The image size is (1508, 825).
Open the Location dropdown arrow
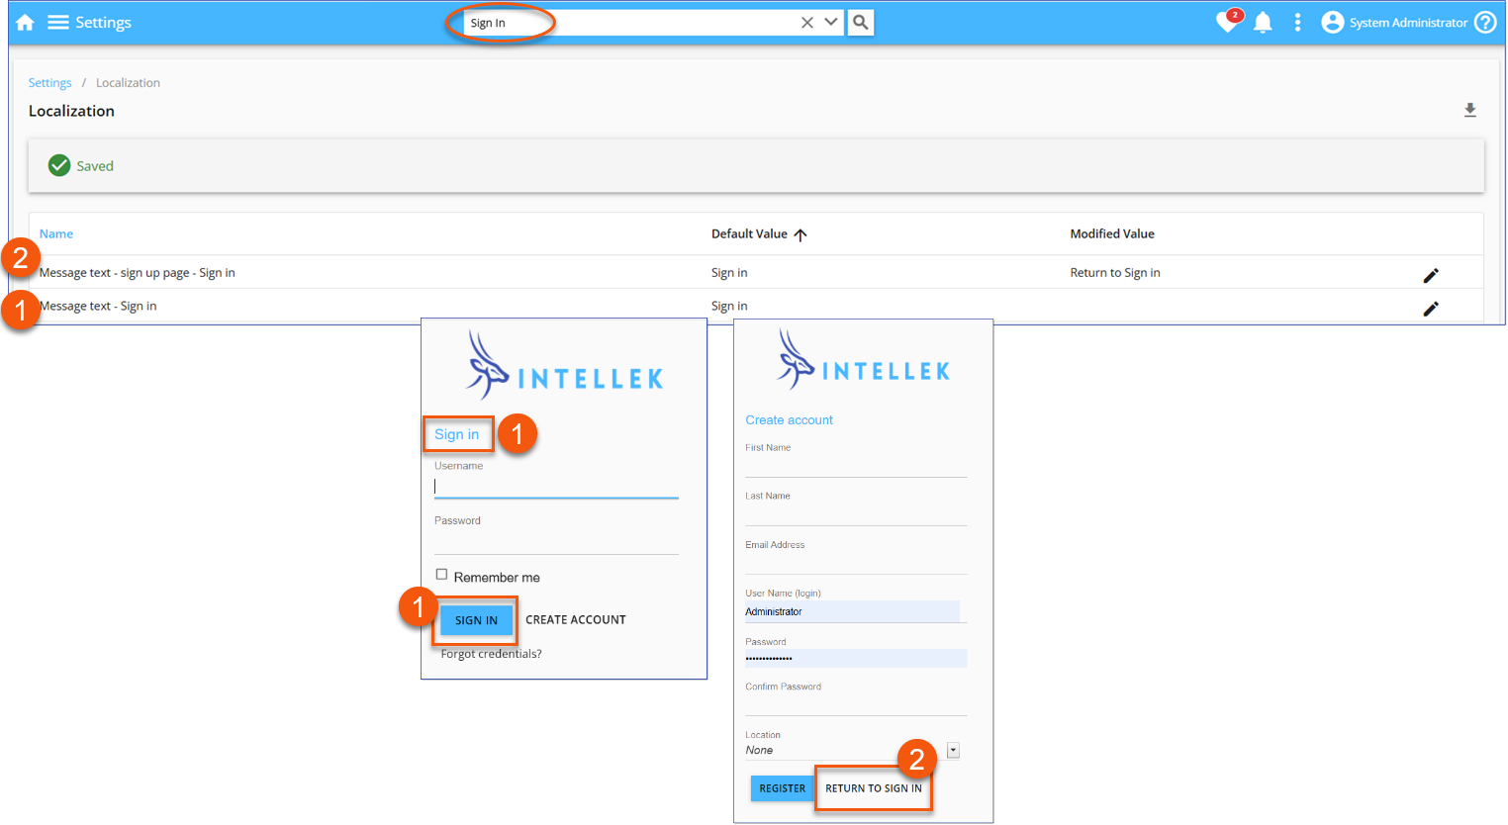953,751
